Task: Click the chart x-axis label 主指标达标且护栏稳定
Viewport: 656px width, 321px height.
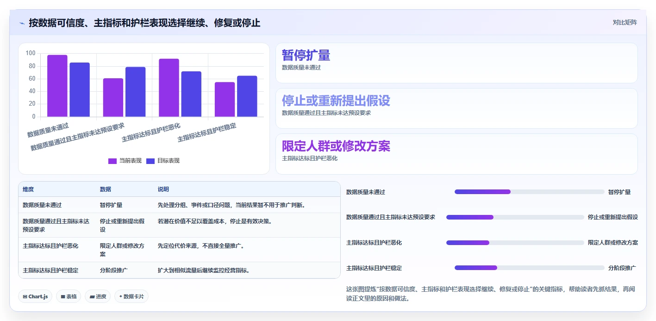Action: pyautogui.click(x=207, y=132)
